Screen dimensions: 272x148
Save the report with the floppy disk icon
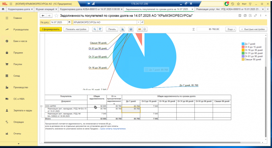pos(131,29)
